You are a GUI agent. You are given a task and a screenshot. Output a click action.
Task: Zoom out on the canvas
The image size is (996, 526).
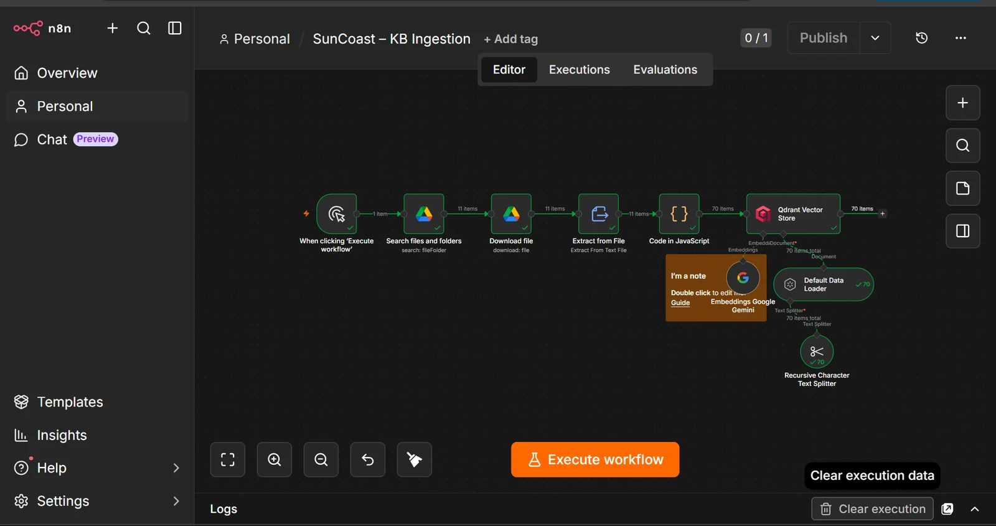coord(321,460)
